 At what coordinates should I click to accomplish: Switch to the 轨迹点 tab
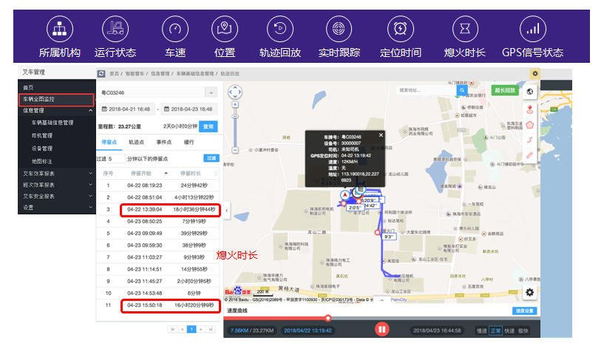[x=136, y=141]
